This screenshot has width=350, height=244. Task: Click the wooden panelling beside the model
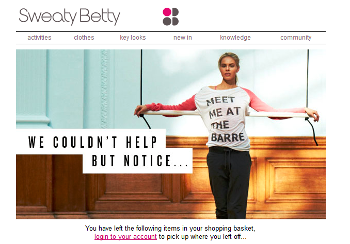[288, 178]
